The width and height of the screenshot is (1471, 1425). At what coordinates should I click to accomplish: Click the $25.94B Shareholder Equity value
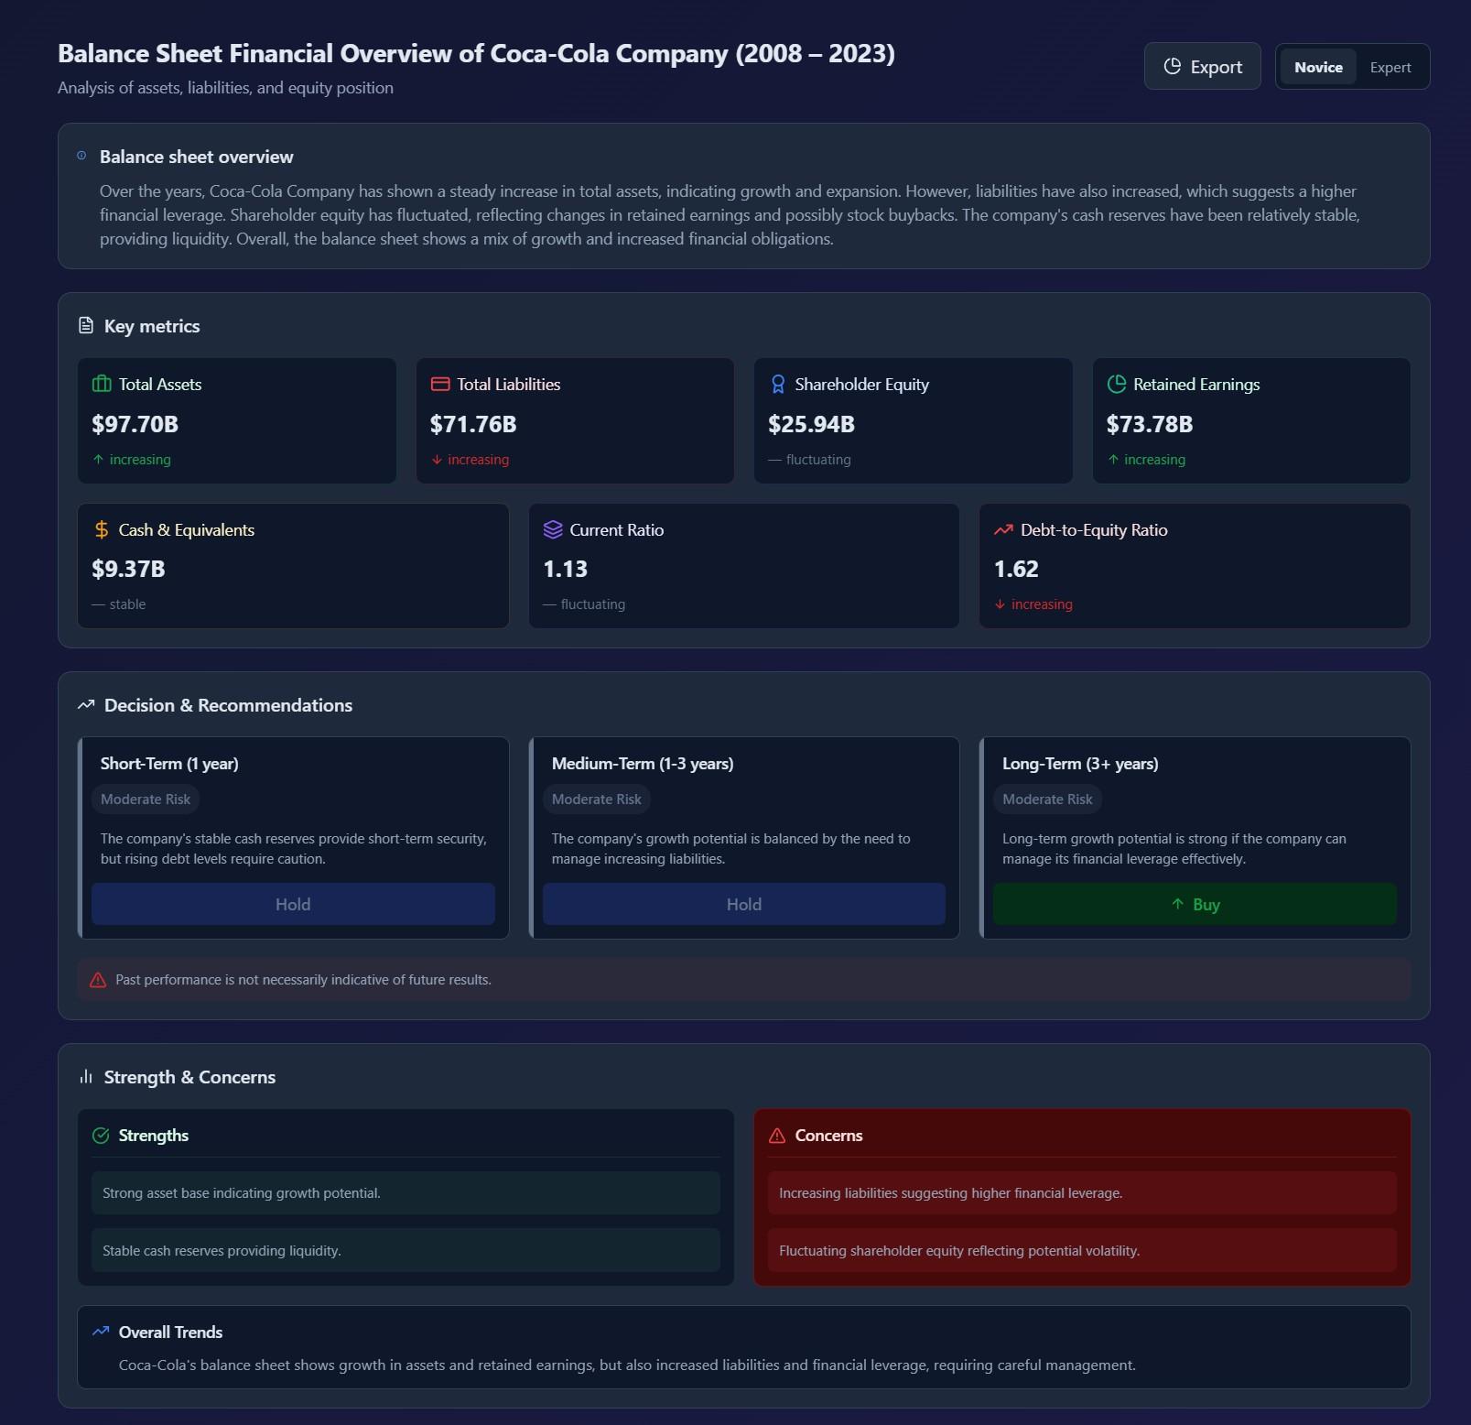[x=811, y=424]
